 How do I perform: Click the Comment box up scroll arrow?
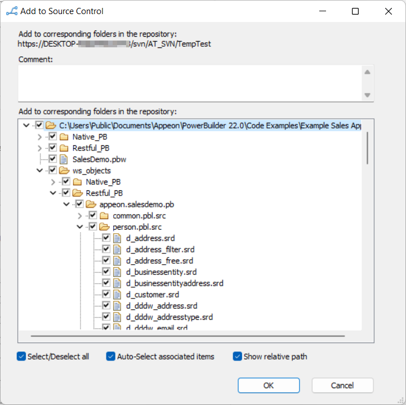(367, 72)
